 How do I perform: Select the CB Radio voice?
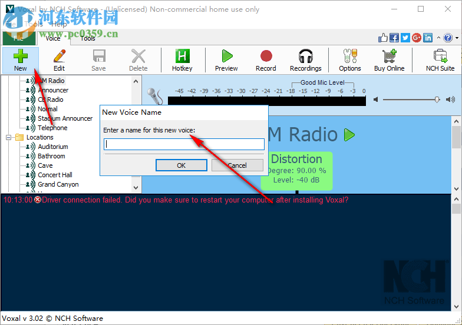51,100
